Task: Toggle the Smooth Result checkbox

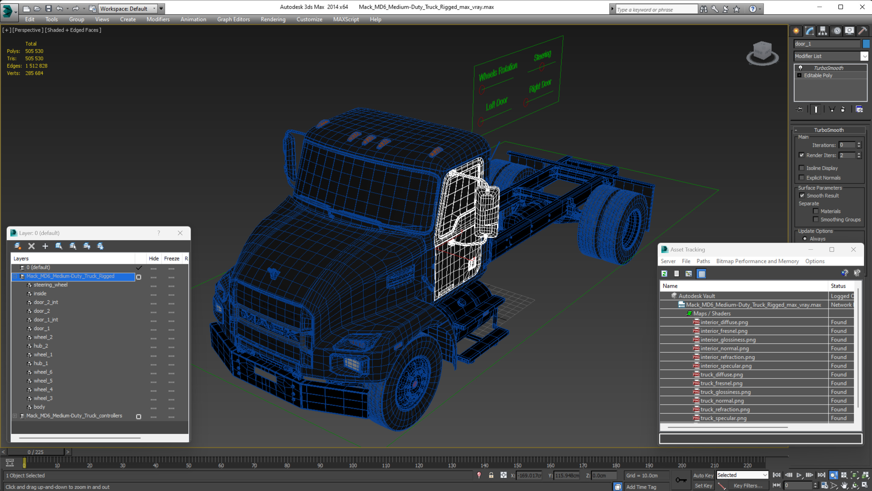Action: (802, 195)
